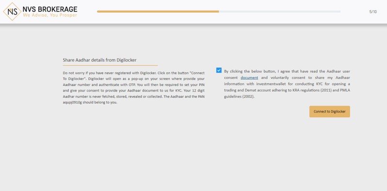387x191 pixels.
Task: Click Connect to Digilocker button
Action: (x=329, y=111)
